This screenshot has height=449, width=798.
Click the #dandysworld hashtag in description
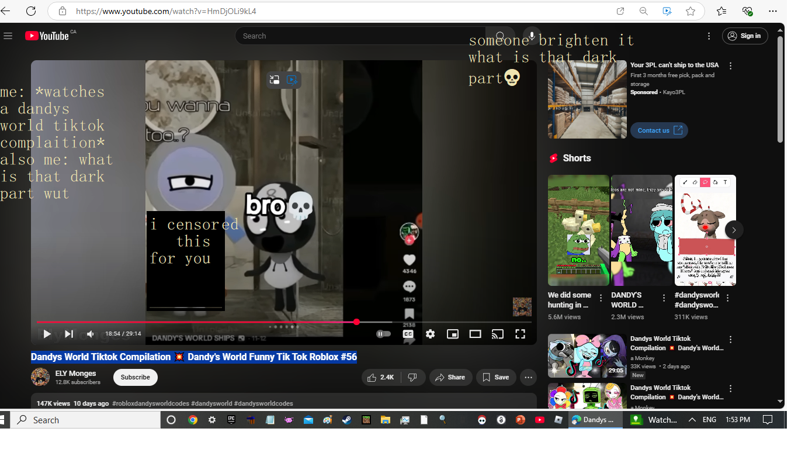[x=211, y=403]
